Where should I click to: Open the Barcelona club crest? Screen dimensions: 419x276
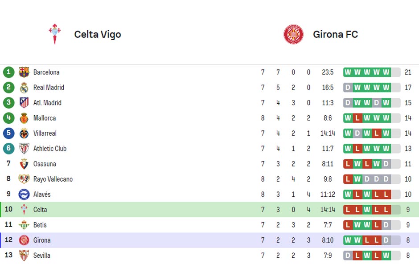coord(24,72)
